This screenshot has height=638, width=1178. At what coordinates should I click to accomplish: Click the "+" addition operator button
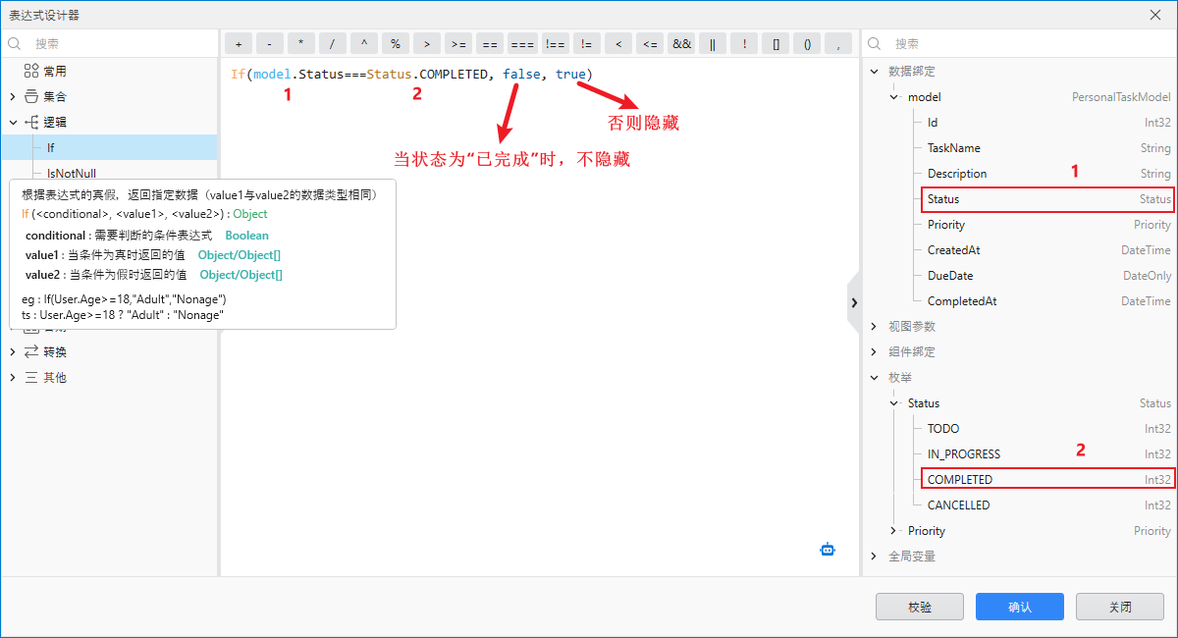(237, 43)
